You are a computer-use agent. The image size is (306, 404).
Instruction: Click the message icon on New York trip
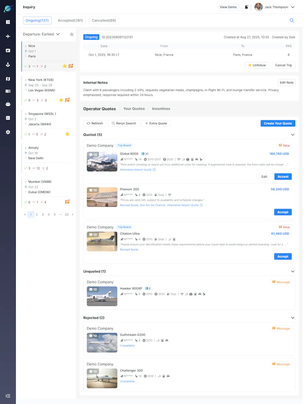67,100
